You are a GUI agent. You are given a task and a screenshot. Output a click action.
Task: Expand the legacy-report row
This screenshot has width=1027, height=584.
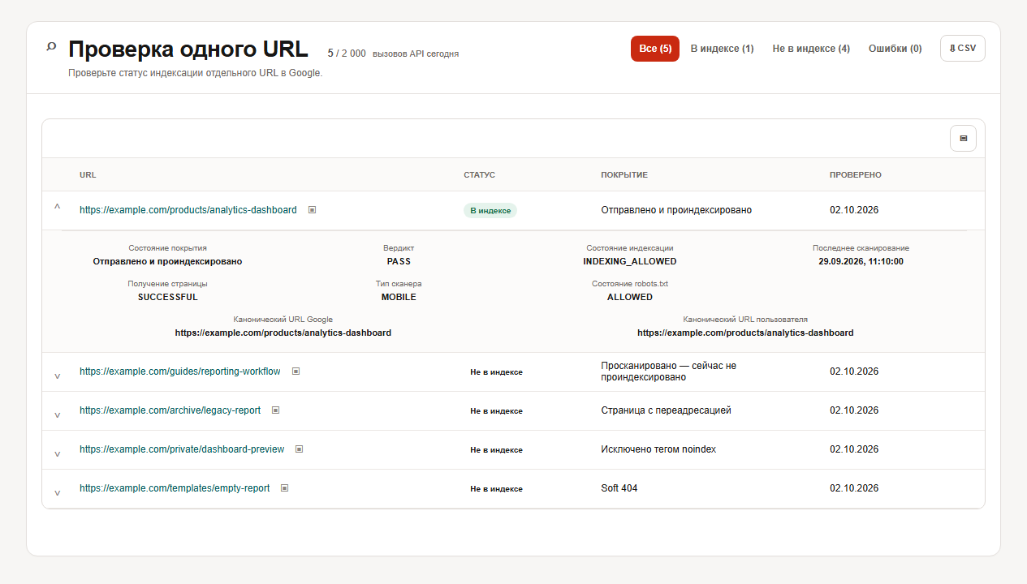[57, 414]
